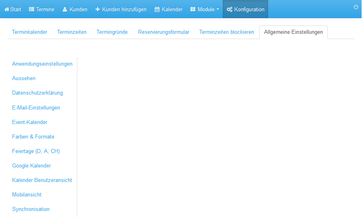Open Feiertage (D, A, CH) link
The width and height of the screenshot is (362, 217).
click(x=36, y=151)
